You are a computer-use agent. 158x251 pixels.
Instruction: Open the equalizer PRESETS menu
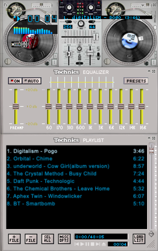click(136, 81)
